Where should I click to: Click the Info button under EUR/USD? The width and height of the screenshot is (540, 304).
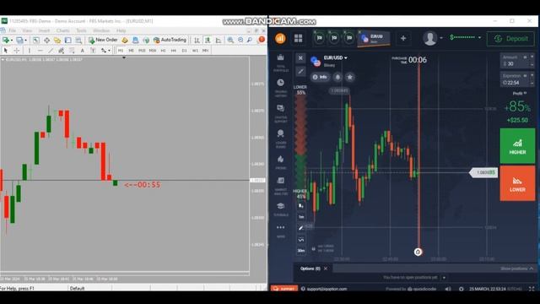click(x=320, y=77)
